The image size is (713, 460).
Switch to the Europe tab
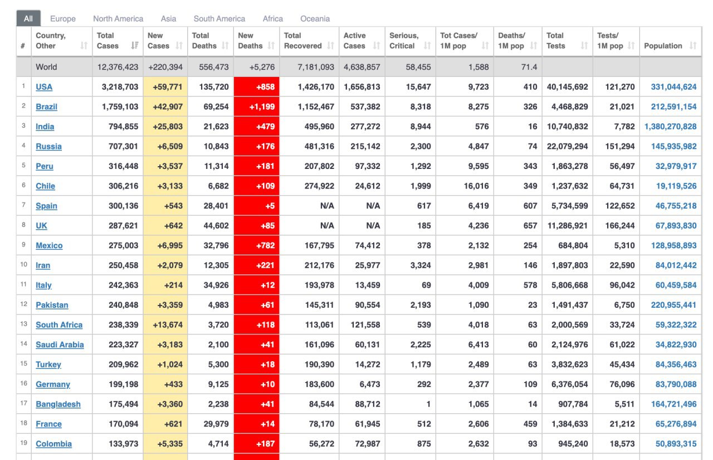point(63,18)
